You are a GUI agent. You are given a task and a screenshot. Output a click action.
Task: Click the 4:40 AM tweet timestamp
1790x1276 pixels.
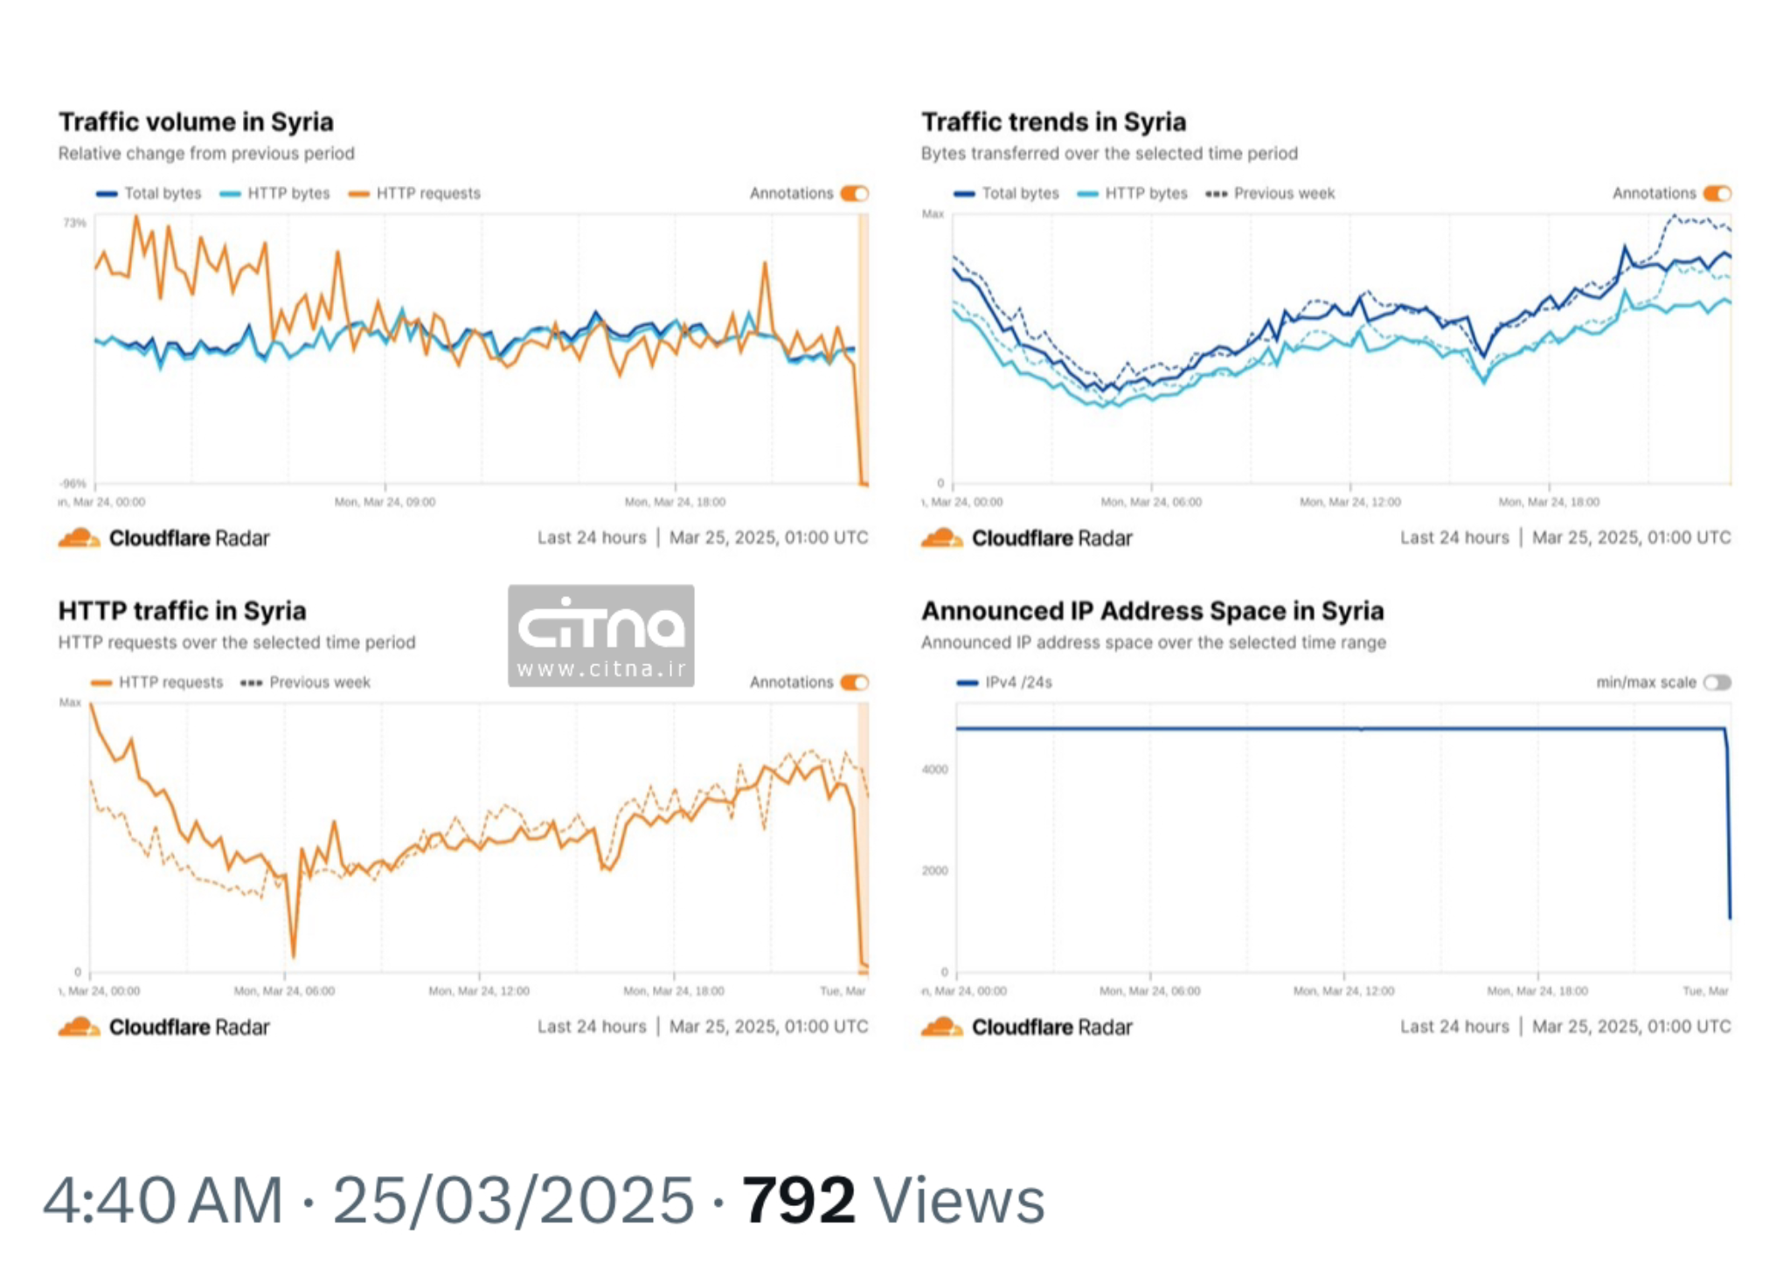(x=163, y=1200)
